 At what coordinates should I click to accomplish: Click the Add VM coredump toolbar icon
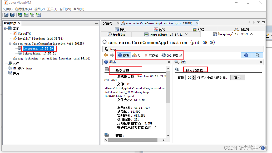point(32,15)
